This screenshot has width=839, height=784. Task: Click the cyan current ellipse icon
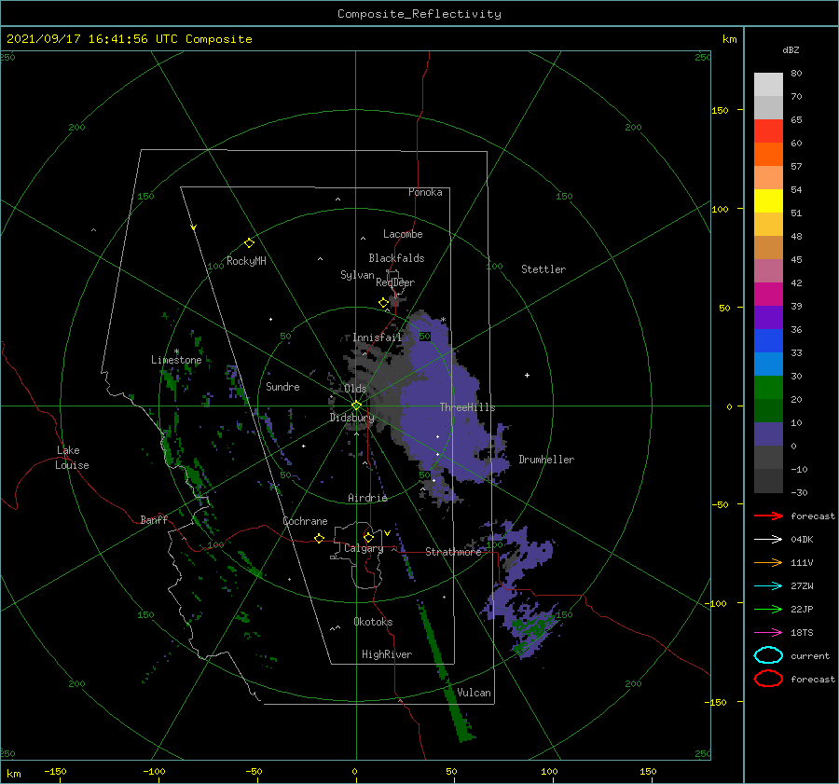coord(768,655)
